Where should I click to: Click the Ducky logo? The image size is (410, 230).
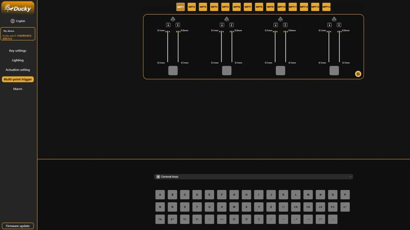pyautogui.click(x=18, y=8)
